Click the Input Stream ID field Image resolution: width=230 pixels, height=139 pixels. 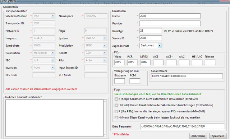(x=96, y=68)
